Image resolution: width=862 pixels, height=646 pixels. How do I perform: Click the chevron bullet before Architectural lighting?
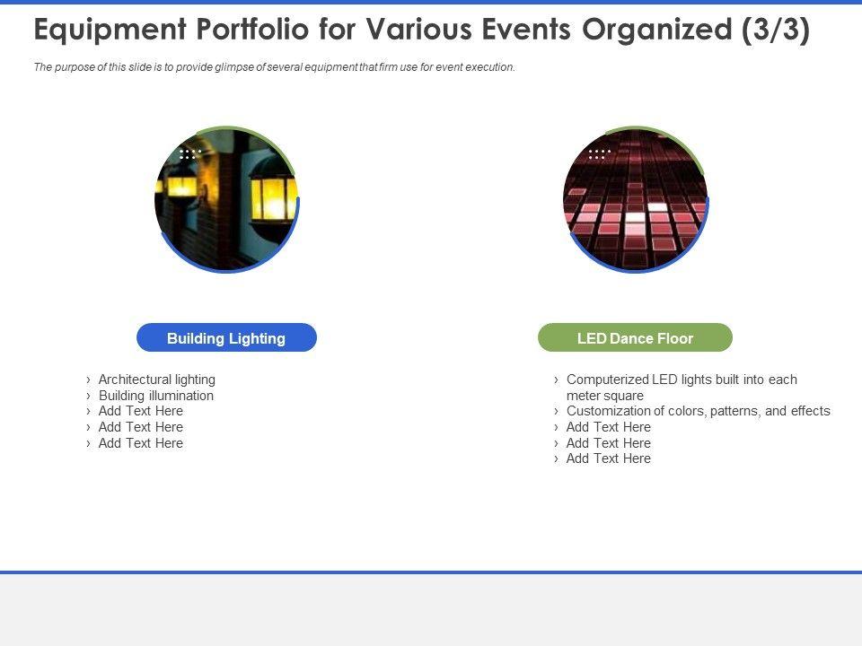[88, 380]
